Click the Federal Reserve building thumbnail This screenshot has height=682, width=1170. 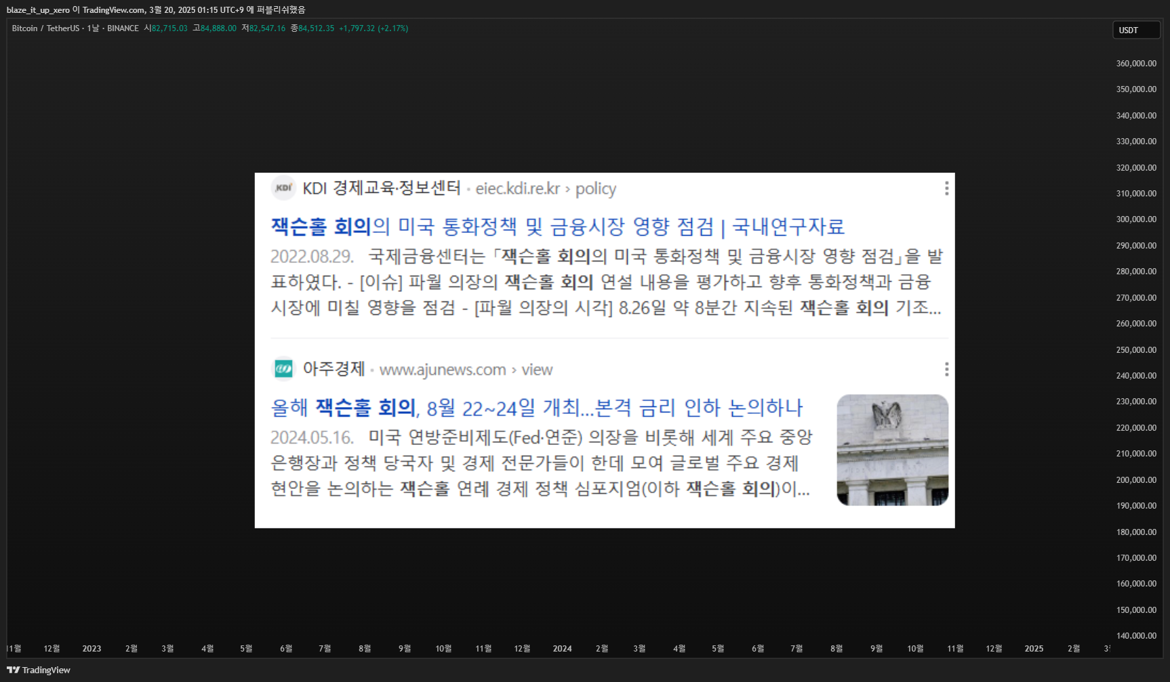point(892,450)
